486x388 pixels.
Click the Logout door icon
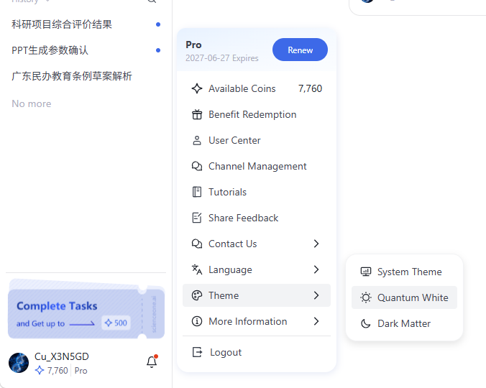[x=198, y=352]
